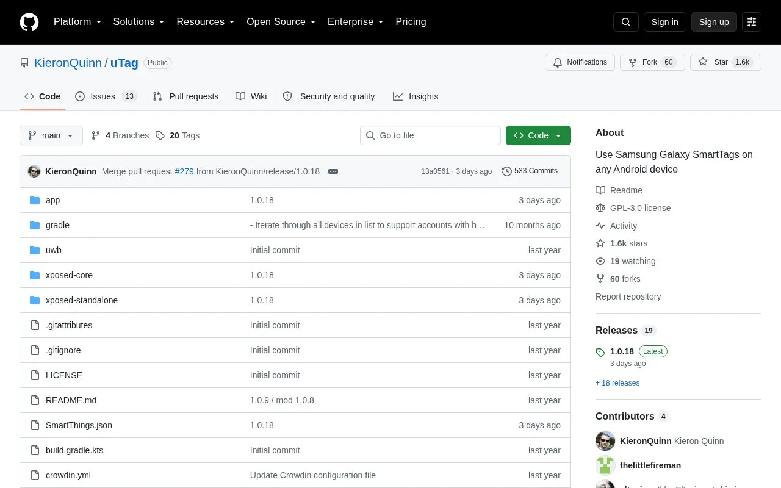Switch to the Code tab
Image resolution: width=781 pixels, height=488 pixels.
[x=43, y=96]
